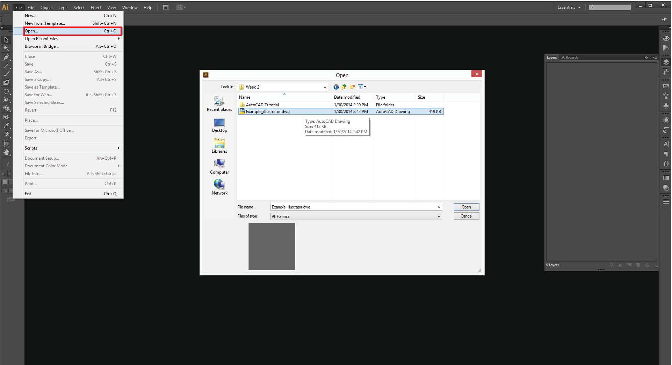
Task: Go back in Open dialog
Action: (336, 87)
